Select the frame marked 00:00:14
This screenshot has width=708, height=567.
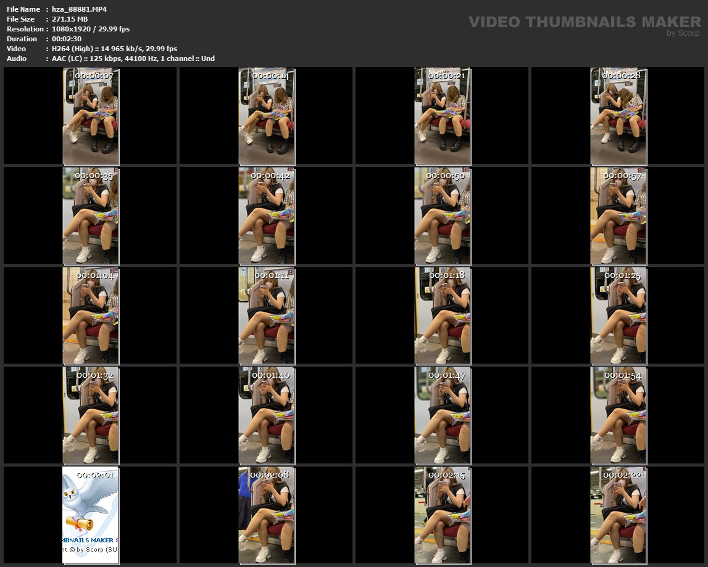pyautogui.click(x=267, y=116)
